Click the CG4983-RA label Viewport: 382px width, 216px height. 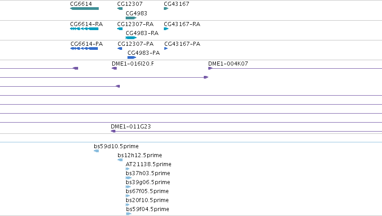pyautogui.click(x=142, y=33)
